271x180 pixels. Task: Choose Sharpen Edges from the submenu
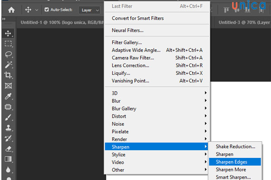(x=231, y=162)
